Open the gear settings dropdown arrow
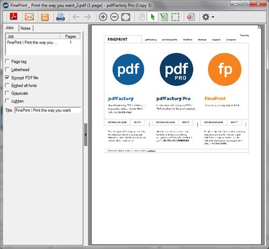 coord(213,17)
